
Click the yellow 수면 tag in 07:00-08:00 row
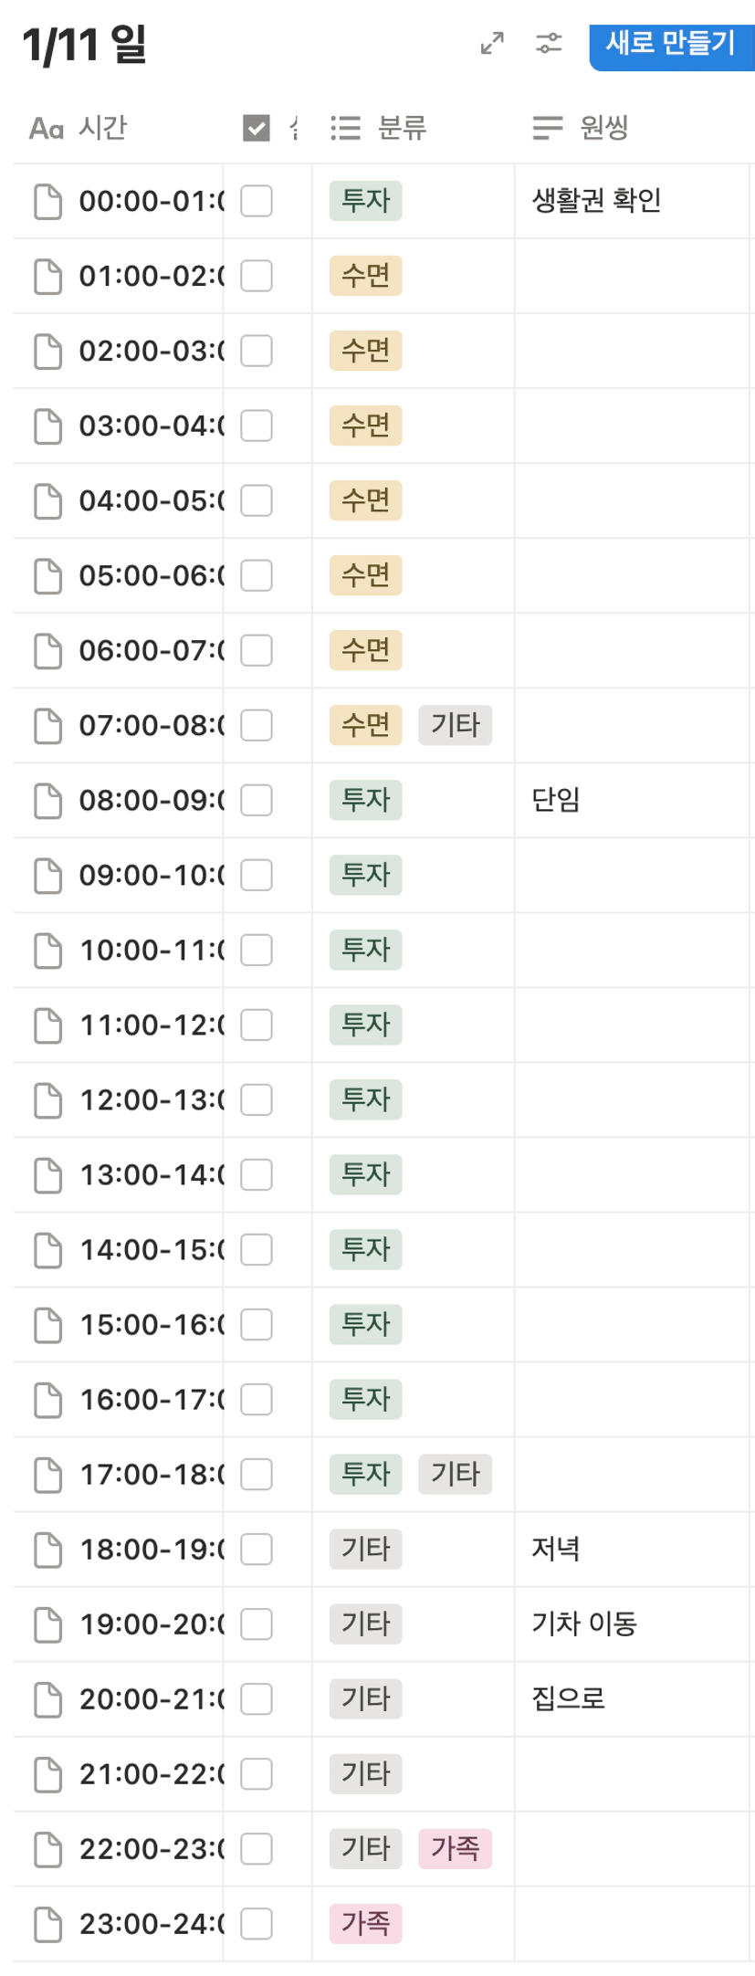pos(365,725)
